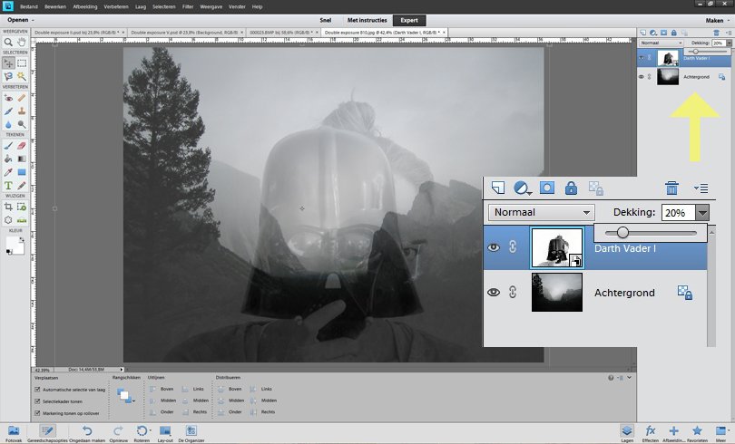Viewport: 735px width, 444px height.
Task: Open the Fotovak photo bin
Action: 14,433
